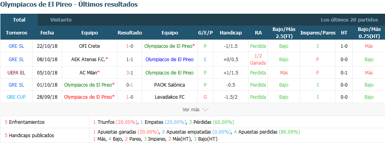Click the Torneos column header
This screenshot has height=143, width=385.
click(x=17, y=33)
